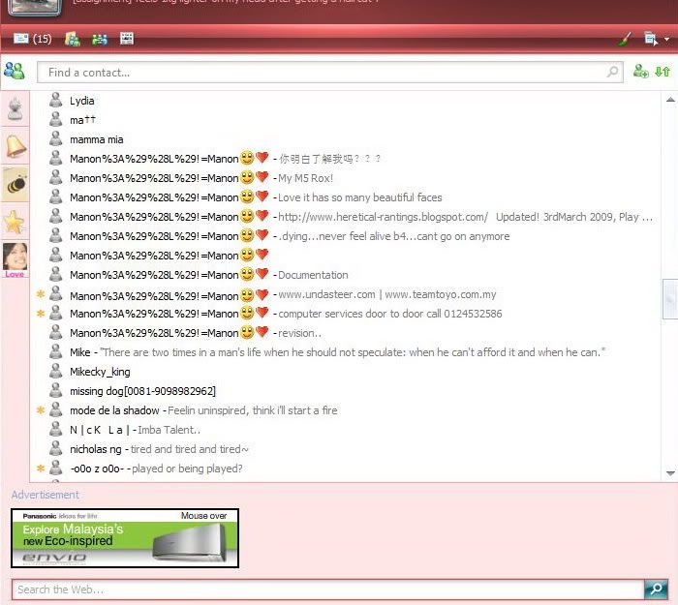
Task: Select contact N|cK La| Imba Talent
Action: pos(135,430)
